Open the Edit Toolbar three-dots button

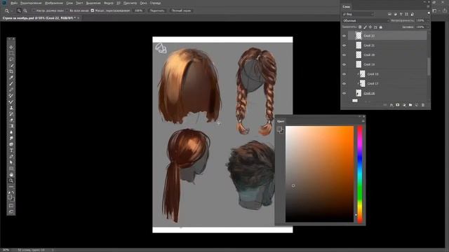[x=11, y=186]
